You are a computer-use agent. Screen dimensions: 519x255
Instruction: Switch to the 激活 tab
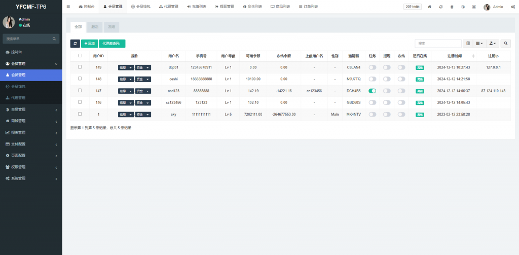(x=95, y=26)
